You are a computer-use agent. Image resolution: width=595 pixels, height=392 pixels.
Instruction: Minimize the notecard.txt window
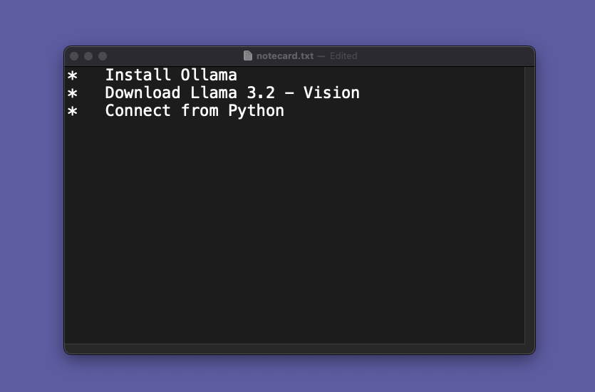point(88,55)
